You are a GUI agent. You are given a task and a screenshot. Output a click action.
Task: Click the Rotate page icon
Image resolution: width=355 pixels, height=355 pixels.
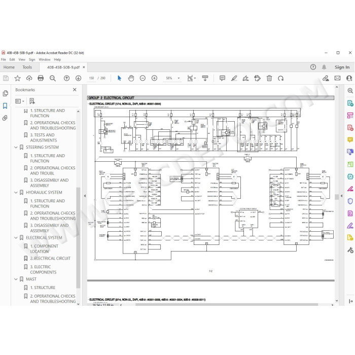(281, 78)
